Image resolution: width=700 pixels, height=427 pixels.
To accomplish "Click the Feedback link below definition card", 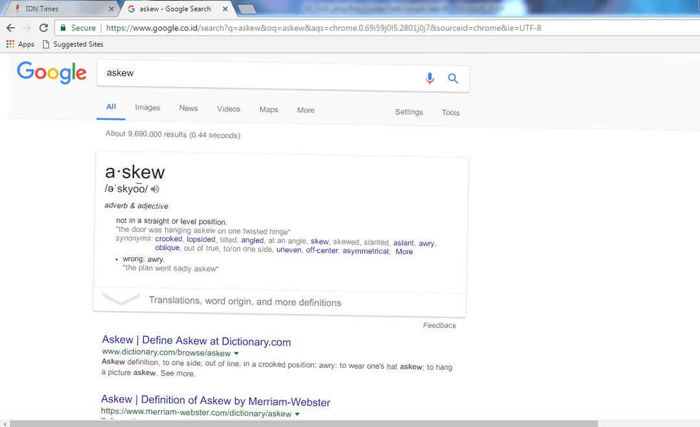I will (x=439, y=325).
